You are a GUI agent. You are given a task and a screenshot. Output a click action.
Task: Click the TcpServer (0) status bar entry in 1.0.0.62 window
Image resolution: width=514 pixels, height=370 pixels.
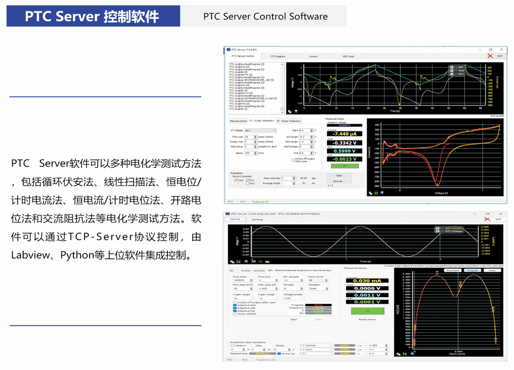point(260,202)
